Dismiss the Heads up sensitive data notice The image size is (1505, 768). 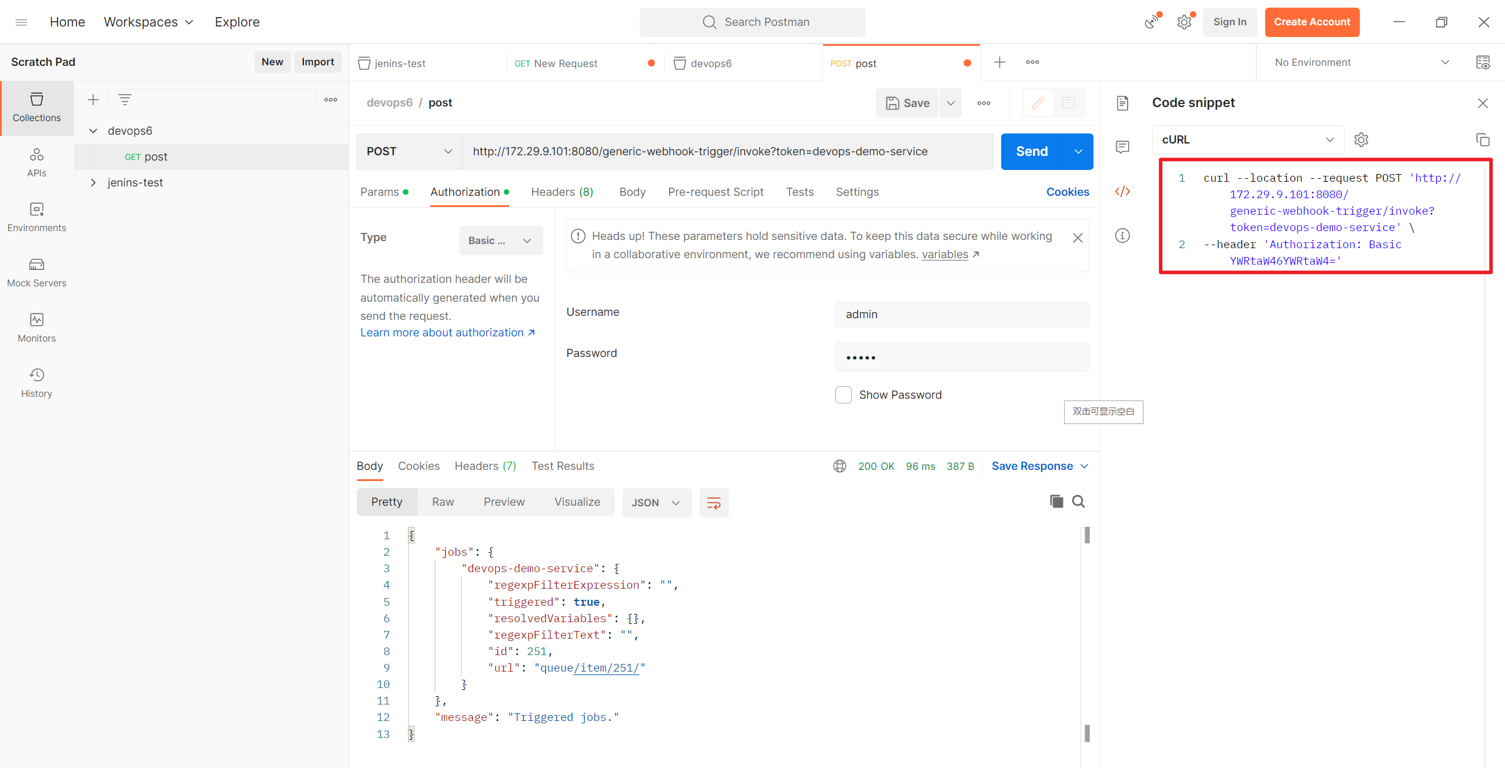pos(1078,238)
